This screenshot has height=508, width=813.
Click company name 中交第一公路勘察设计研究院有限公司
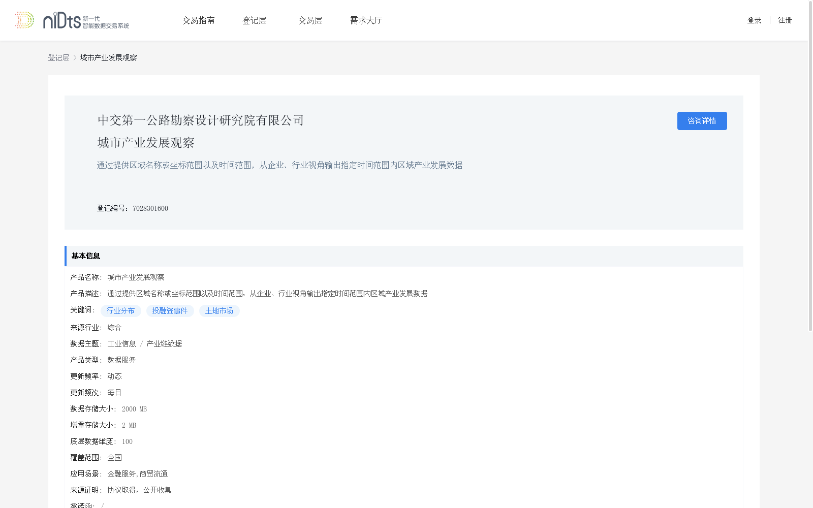click(x=201, y=120)
